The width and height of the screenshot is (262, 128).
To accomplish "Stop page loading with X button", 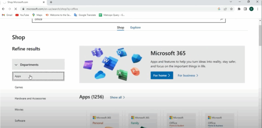I will (x=16, y=9).
